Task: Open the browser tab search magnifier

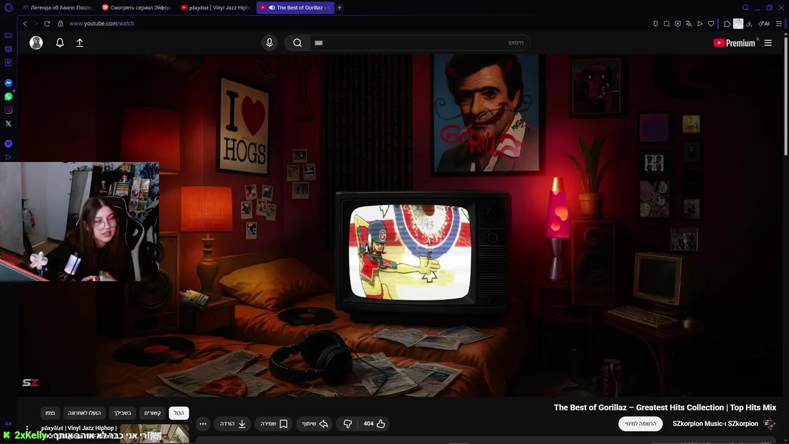Action: (745, 7)
